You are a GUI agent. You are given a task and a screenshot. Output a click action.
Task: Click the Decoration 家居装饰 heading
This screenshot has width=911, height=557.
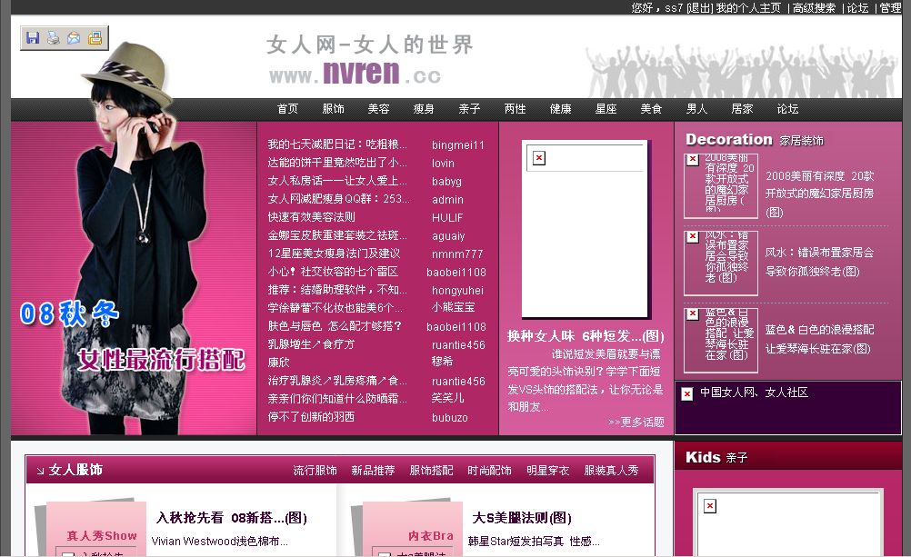coord(755,140)
